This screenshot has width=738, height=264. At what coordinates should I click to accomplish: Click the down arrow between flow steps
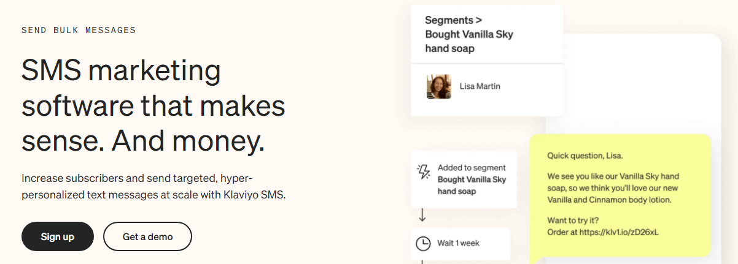(x=422, y=216)
